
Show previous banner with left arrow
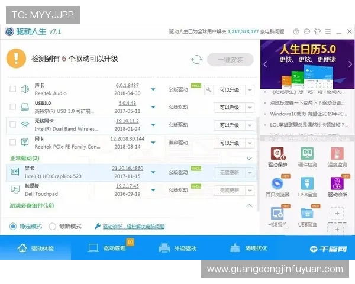[x=265, y=64]
